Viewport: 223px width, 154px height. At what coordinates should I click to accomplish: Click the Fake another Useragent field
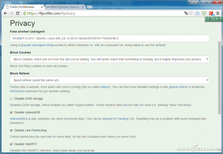[109, 38]
